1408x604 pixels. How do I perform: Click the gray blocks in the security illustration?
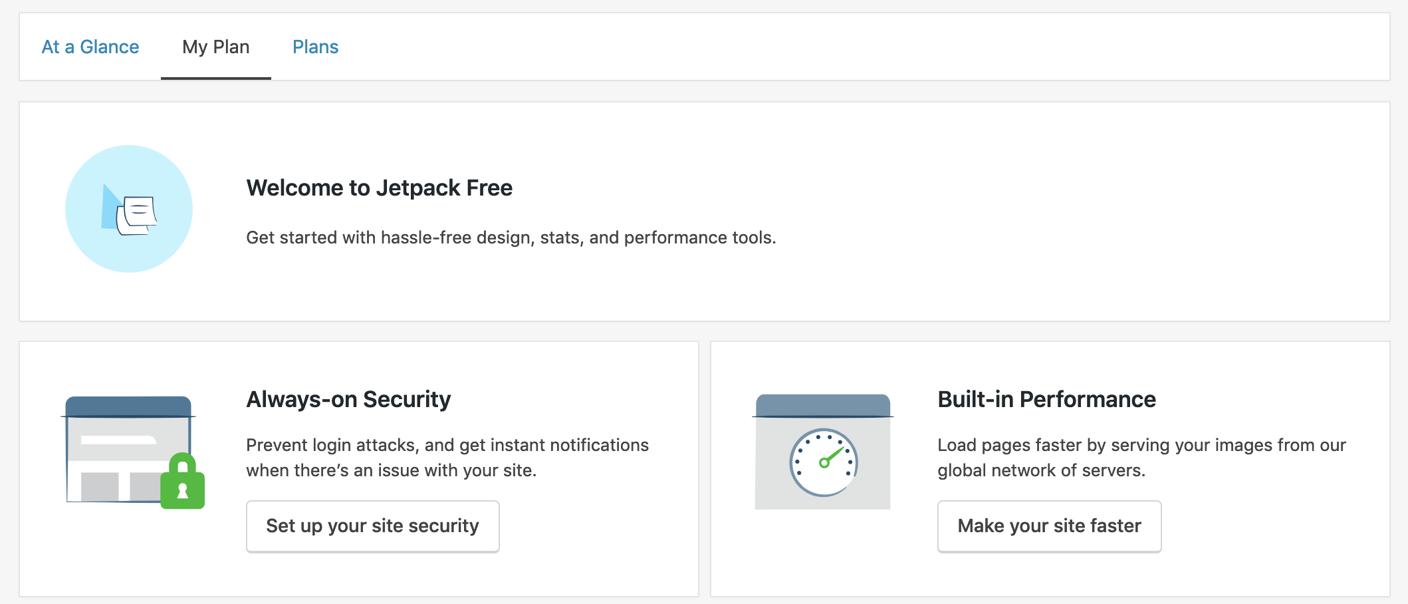(100, 486)
